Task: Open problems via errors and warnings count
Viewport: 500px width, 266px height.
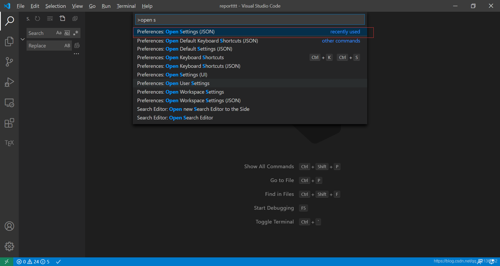Action: tap(33, 262)
